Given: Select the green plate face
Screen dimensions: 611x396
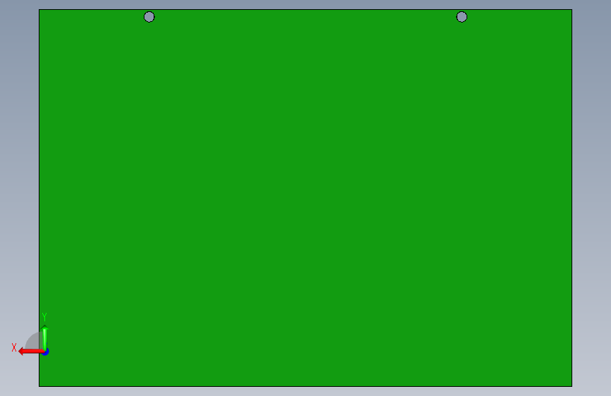Looking at the screenshot, I should (x=306, y=198).
